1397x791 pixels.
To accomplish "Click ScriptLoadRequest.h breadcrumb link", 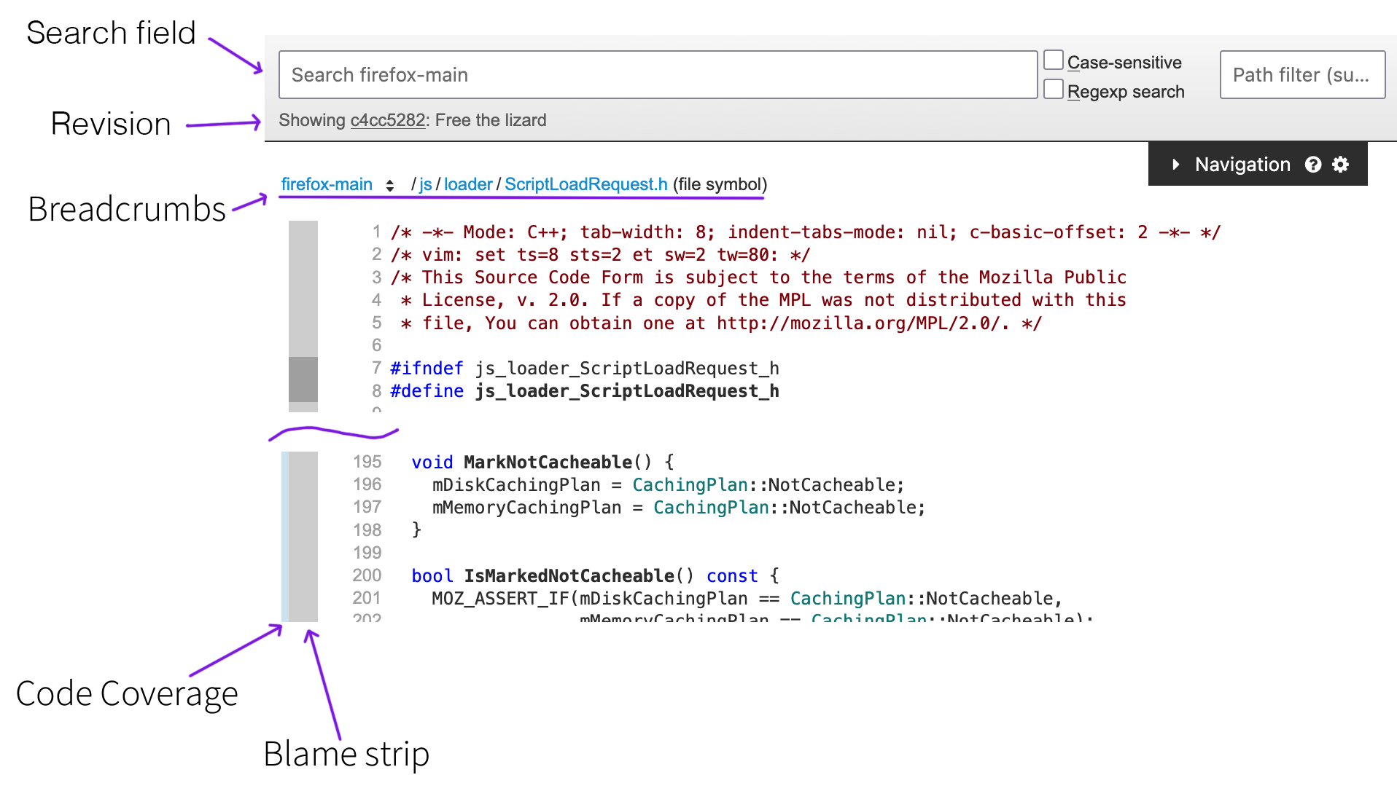I will (585, 185).
